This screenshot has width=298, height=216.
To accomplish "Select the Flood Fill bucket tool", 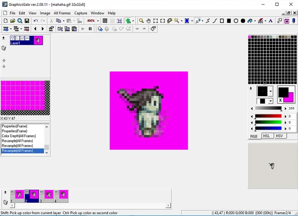I will click(x=250, y=21).
